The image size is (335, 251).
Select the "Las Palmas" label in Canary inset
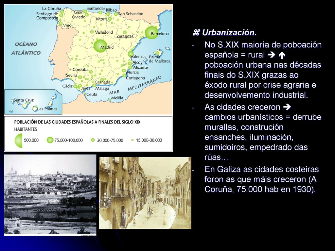(47, 109)
